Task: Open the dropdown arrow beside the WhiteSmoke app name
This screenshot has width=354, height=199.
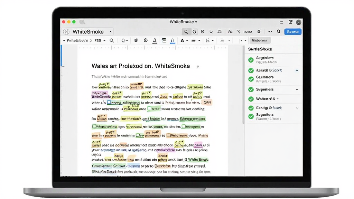Action: [x=110, y=31]
